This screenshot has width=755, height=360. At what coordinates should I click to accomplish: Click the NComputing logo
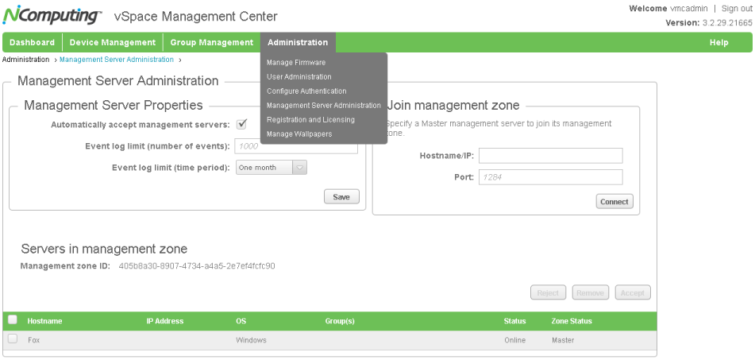coord(52,15)
